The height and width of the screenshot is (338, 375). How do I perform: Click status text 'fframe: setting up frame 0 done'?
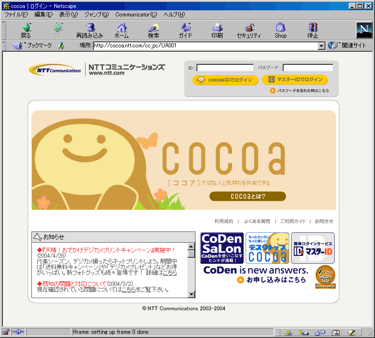111,332
